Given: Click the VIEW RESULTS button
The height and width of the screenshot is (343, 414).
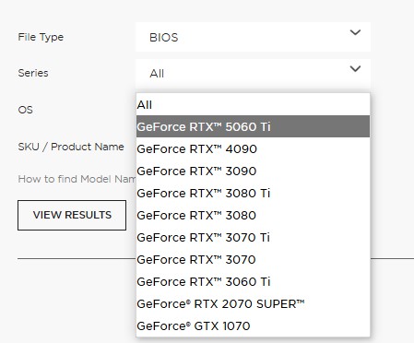Looking at the screenshot, I should (x=72, y=215).
